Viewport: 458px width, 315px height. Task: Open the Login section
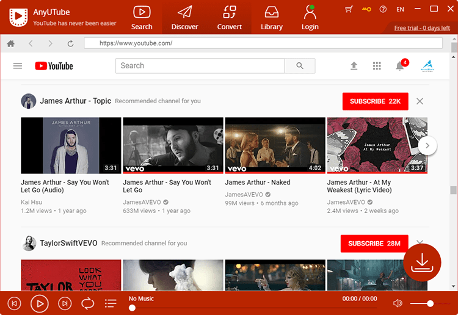point(310,18)
